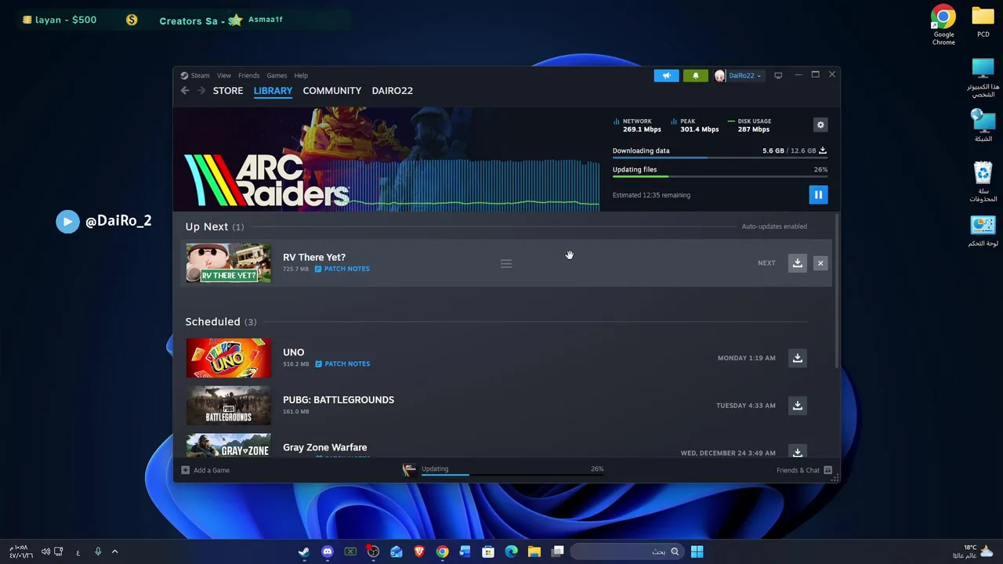Click TUESDAY 4:33 AM schedule time
Image resolution: width=1003 pixels, height=564 pixels.
745,406
